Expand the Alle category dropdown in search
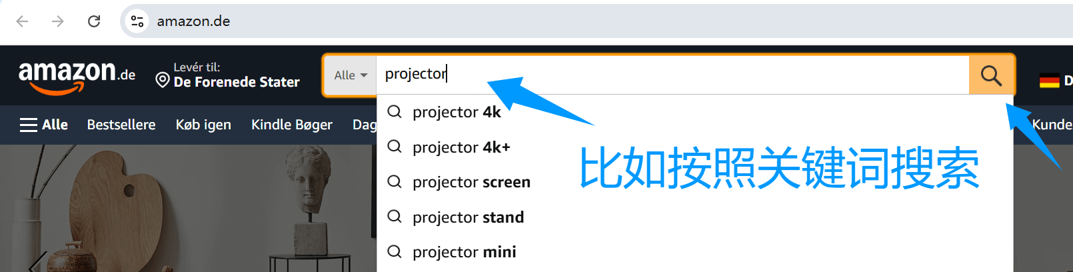1073x272 pixels. (x=351, y=75)
